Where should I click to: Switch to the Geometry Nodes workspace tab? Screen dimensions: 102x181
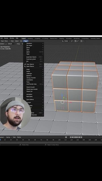pyautogui.click(x=95, y=38)
